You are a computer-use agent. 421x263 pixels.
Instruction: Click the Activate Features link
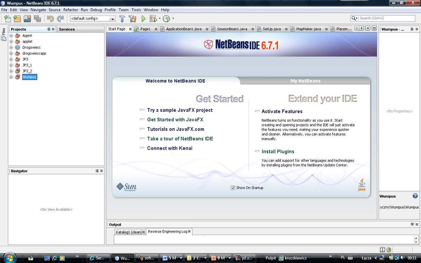pos(282,111)
